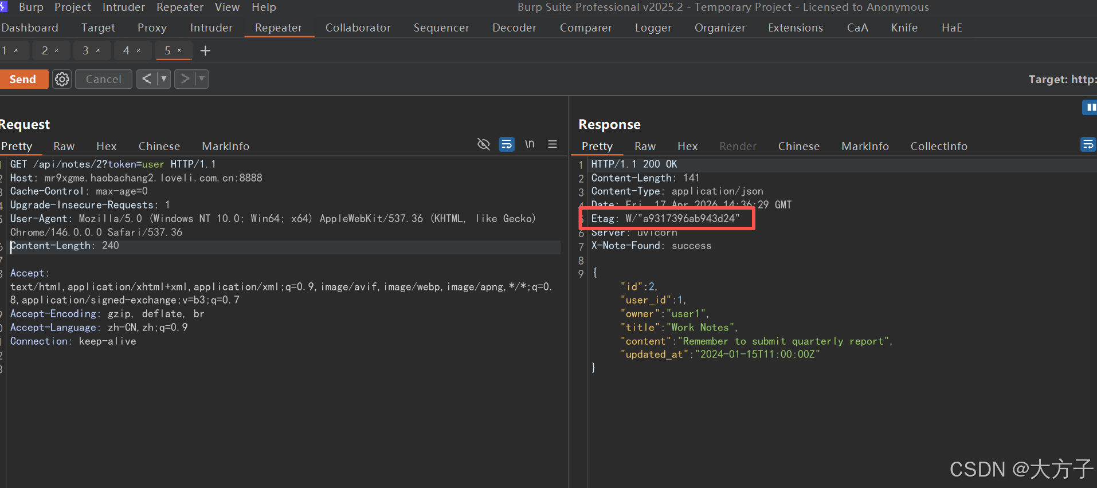Switch to the Intruder tool tab
Viewport: 1097px width, 488px height.
click(211, 27)
